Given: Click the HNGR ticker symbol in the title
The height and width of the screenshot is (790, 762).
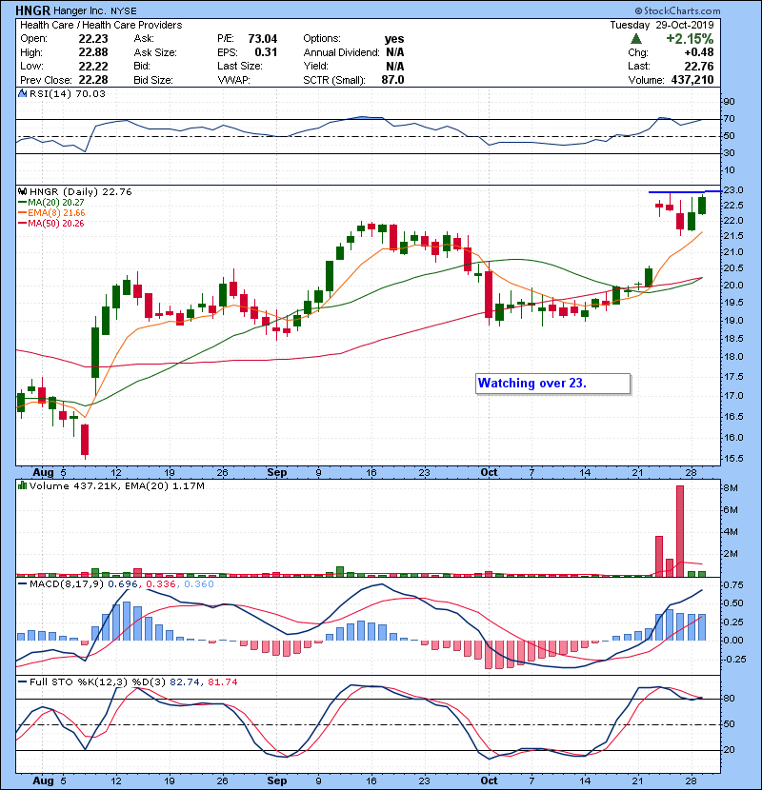Looking at the screenshot, I should tap(32, 10).
